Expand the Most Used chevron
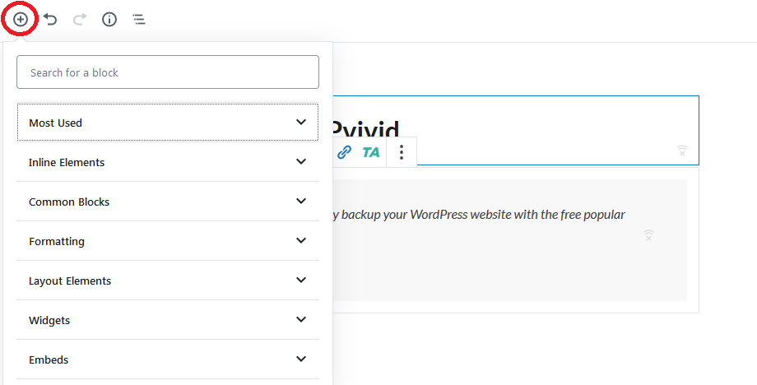Viewport: 757px width, 385px height. point(301,123)
